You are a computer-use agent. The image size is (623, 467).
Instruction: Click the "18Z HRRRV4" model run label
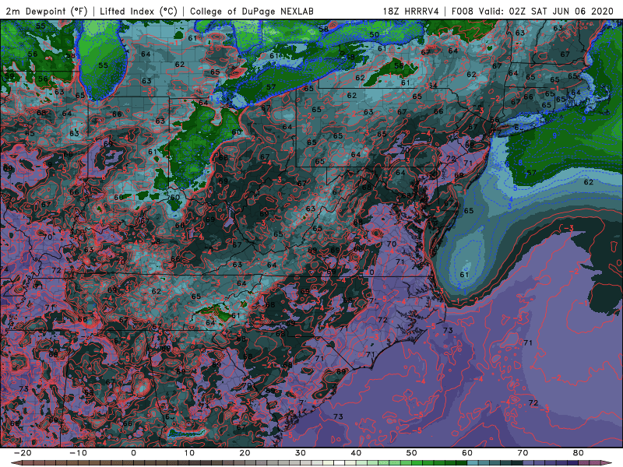[x=411, y=11]
